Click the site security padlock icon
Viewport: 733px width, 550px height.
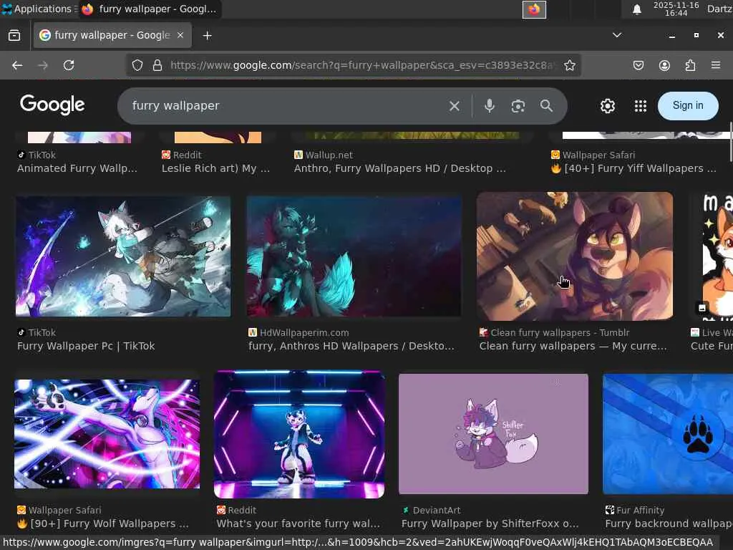click(x=157, y=65)
